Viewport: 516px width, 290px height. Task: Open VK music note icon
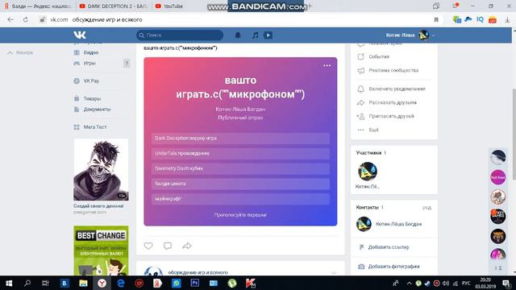coord(255,35)
